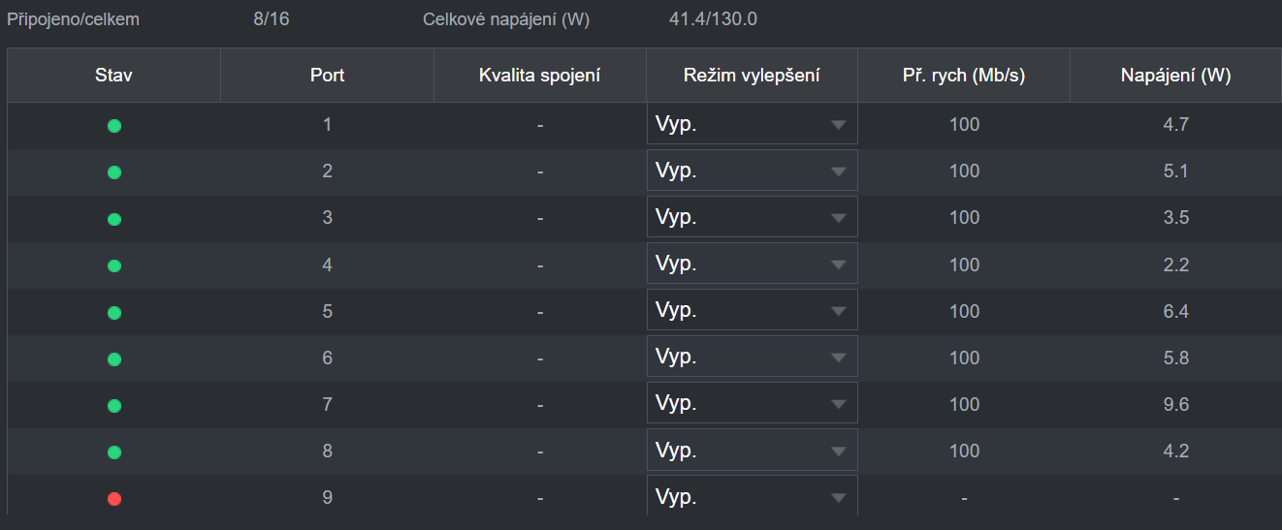Click the green status indicator for port 7
This screenshot has height=530, width=1282.
click(x=114, y=406)
